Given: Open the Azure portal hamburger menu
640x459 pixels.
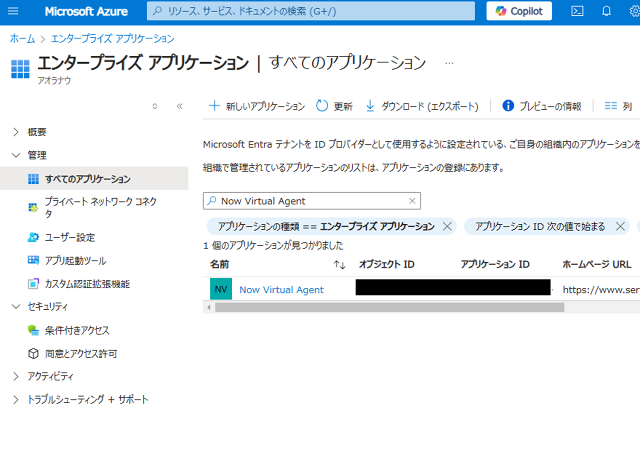Looking at the screenshot, I should (x=13, y=11).
